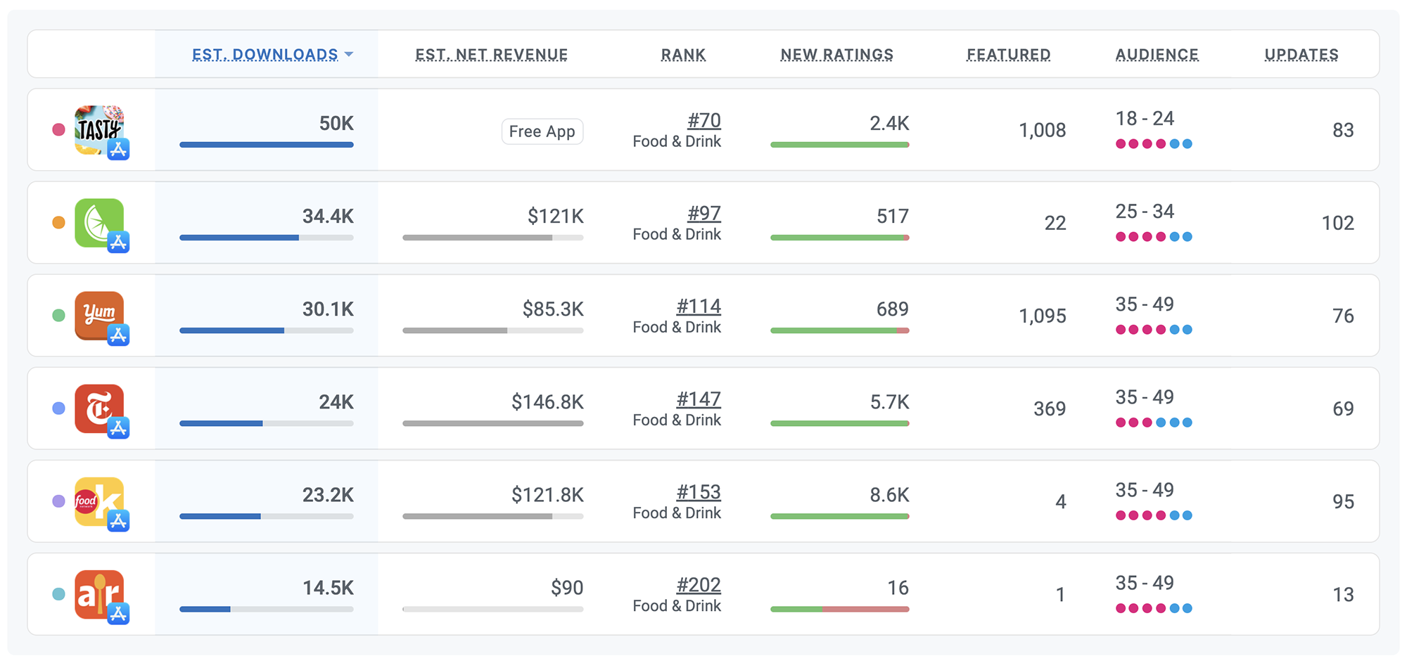Sort by Est. Net Revenue column
Image resolution: width=1407 pixels, height=663 pixels.
(492, 54)
